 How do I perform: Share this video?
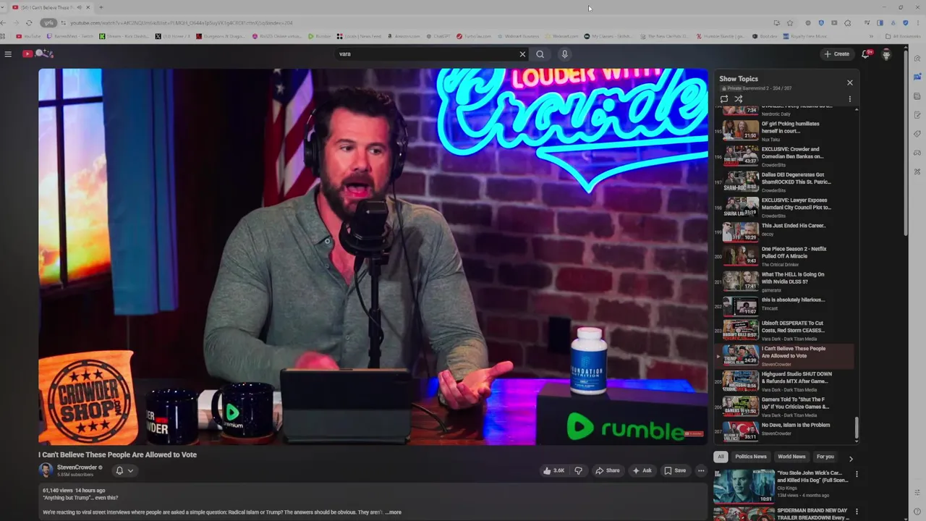click(607, 470)
